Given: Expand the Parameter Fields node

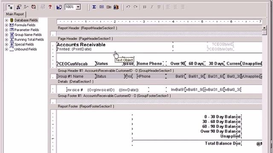Looking at the screenshot, I should pyautogui.click(x=6, y=30).
